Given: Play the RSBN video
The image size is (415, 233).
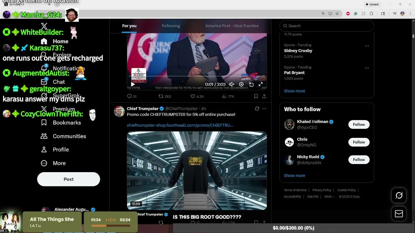Looking at the screenshot, I should click(x=133, y=84).
